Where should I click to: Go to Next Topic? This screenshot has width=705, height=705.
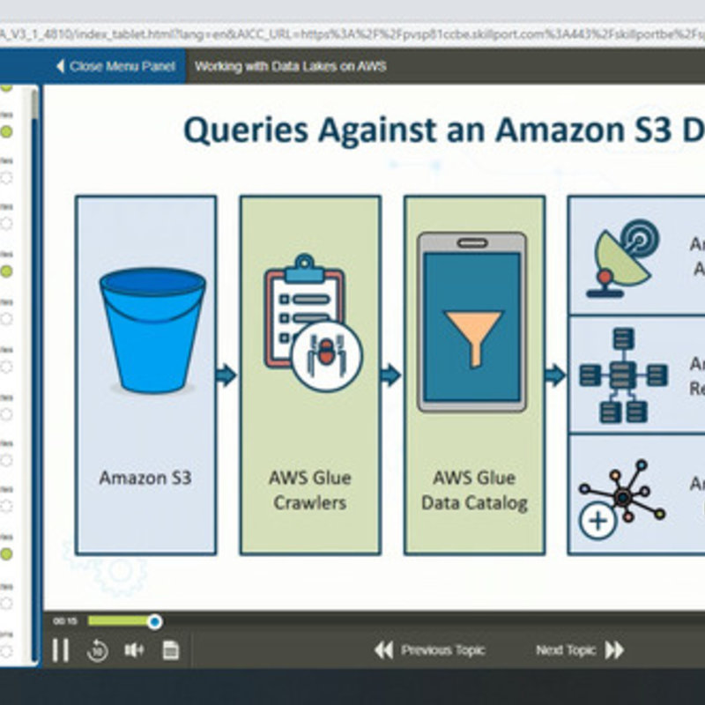tap(580, 650)
